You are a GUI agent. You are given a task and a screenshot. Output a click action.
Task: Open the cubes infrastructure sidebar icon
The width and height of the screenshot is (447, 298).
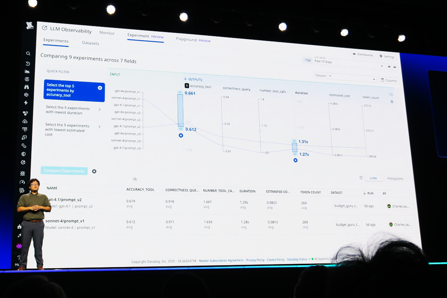pos(26,95)
